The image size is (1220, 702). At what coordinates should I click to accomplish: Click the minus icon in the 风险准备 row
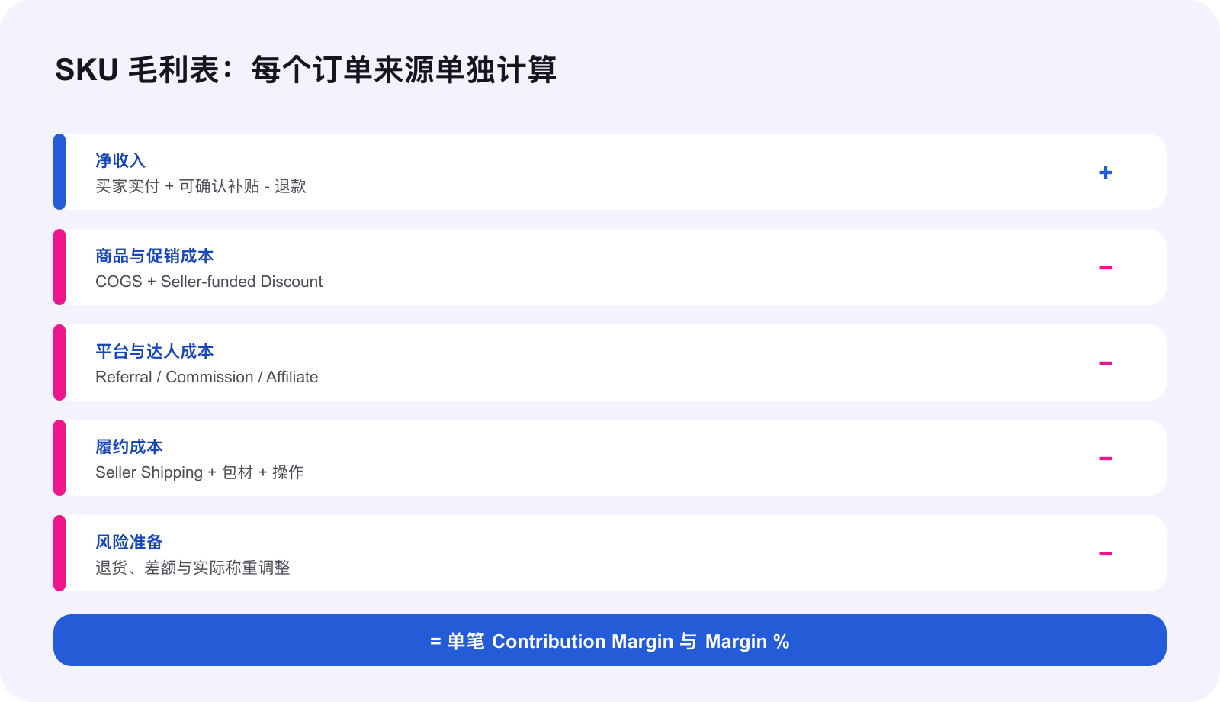tap(1106, 554)
